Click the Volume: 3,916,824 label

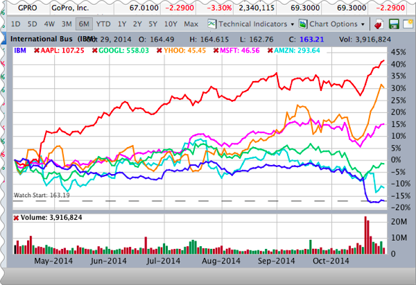point(51,218)
